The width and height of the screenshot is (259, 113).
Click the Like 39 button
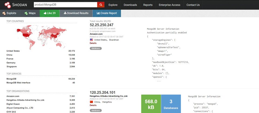50,13
